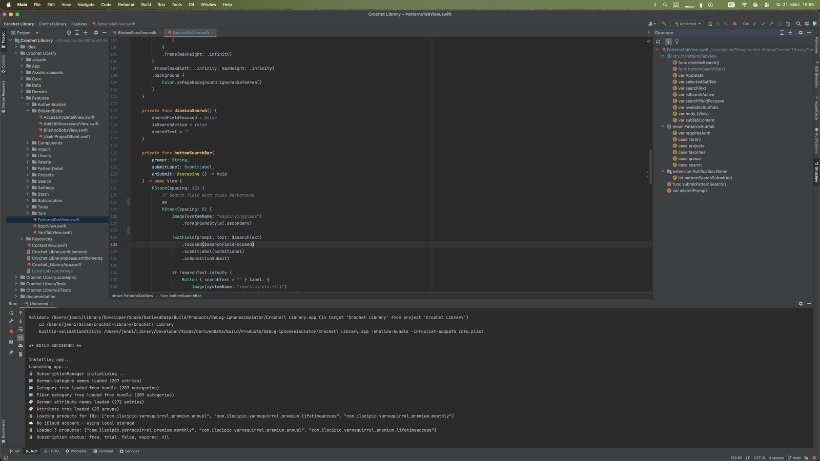820x461 pixels.
Task: Rerun the app from the top toolbar
Action: [710, 24]
